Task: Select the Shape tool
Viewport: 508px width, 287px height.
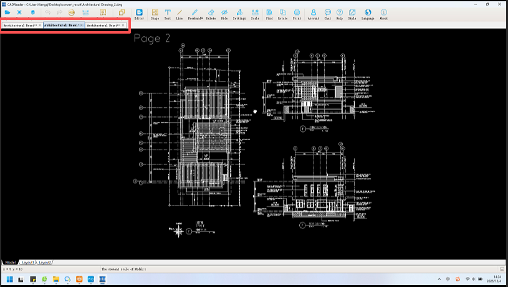Action: (x=155, y=14)
